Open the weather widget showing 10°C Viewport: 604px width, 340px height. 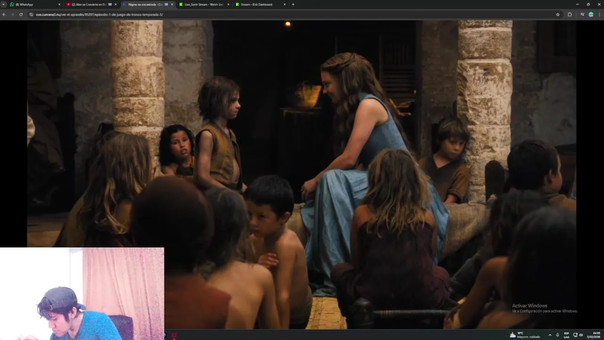pyautogui.click(x=525, y=335)
